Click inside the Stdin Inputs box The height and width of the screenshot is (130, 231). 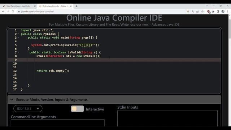tap(167, 118)
